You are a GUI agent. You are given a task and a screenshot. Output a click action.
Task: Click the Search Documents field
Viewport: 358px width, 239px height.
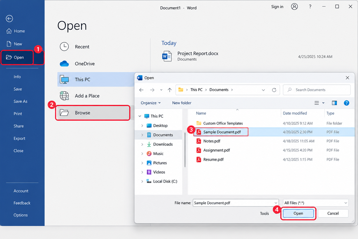pyautogui.click(x=317, y=90)
